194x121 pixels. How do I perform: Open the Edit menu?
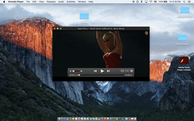[34, 2]
